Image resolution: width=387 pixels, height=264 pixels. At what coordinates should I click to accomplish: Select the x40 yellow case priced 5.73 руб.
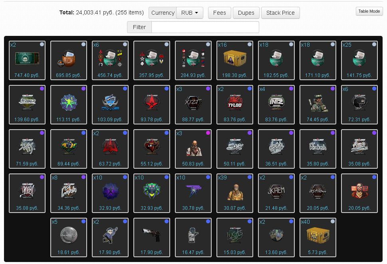318,237
